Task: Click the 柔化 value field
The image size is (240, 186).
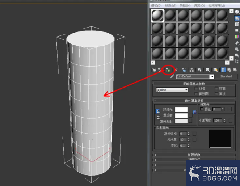Action: (183, 145)
